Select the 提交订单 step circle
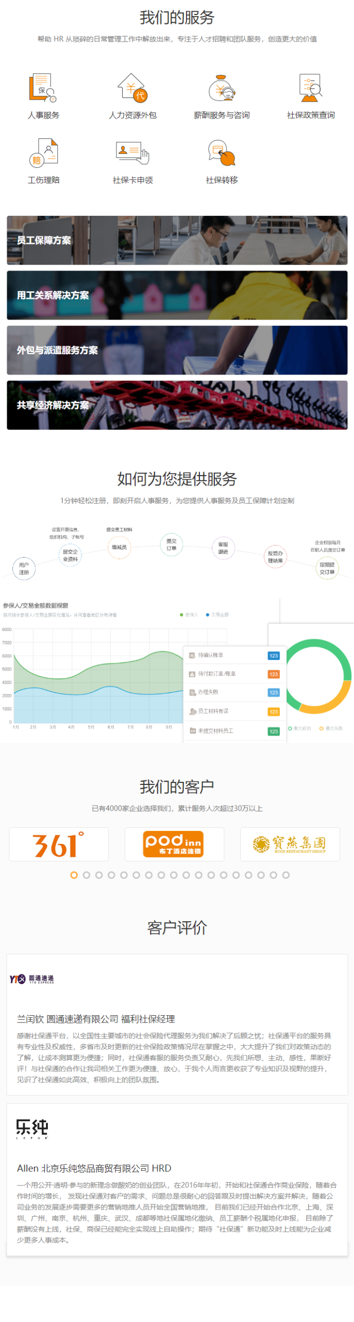 click(x=171, y=544)
